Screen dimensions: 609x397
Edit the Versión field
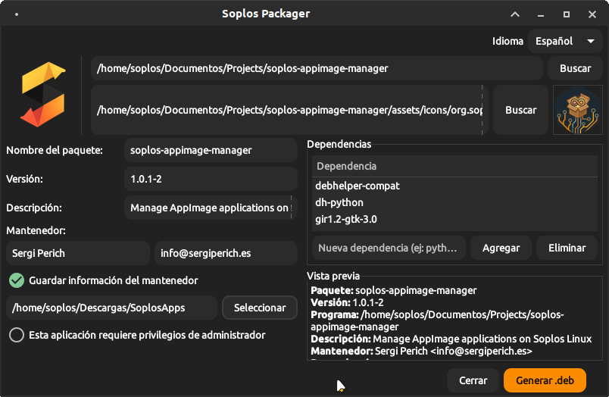[x=211, y=179]
